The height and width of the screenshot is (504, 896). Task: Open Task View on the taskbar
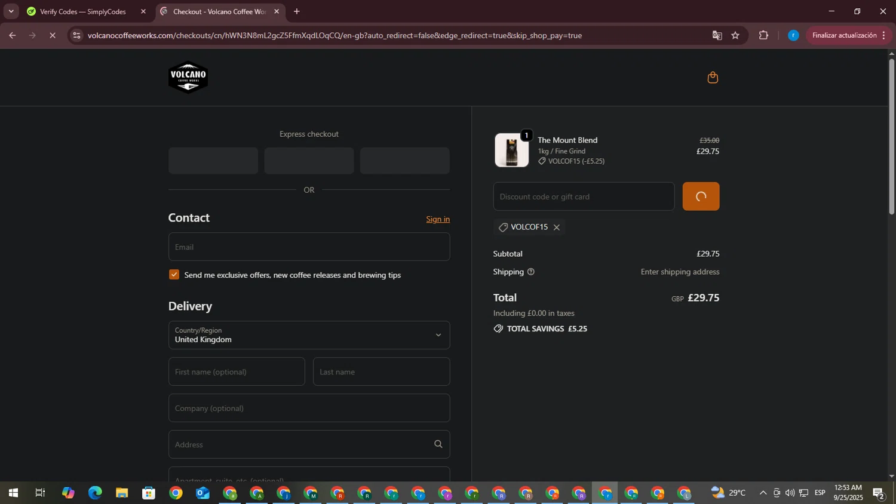[x=40, y=493]
